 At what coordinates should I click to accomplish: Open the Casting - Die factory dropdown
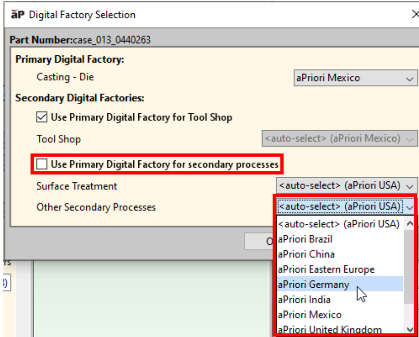tap(355, 78)
